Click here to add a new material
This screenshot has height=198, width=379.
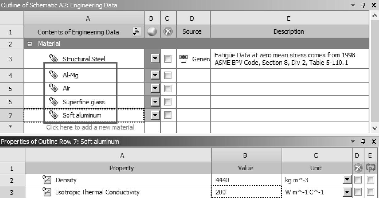click(90, 127)
